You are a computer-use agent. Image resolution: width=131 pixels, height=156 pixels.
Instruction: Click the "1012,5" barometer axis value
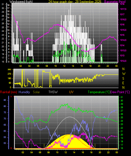[123, 61]
